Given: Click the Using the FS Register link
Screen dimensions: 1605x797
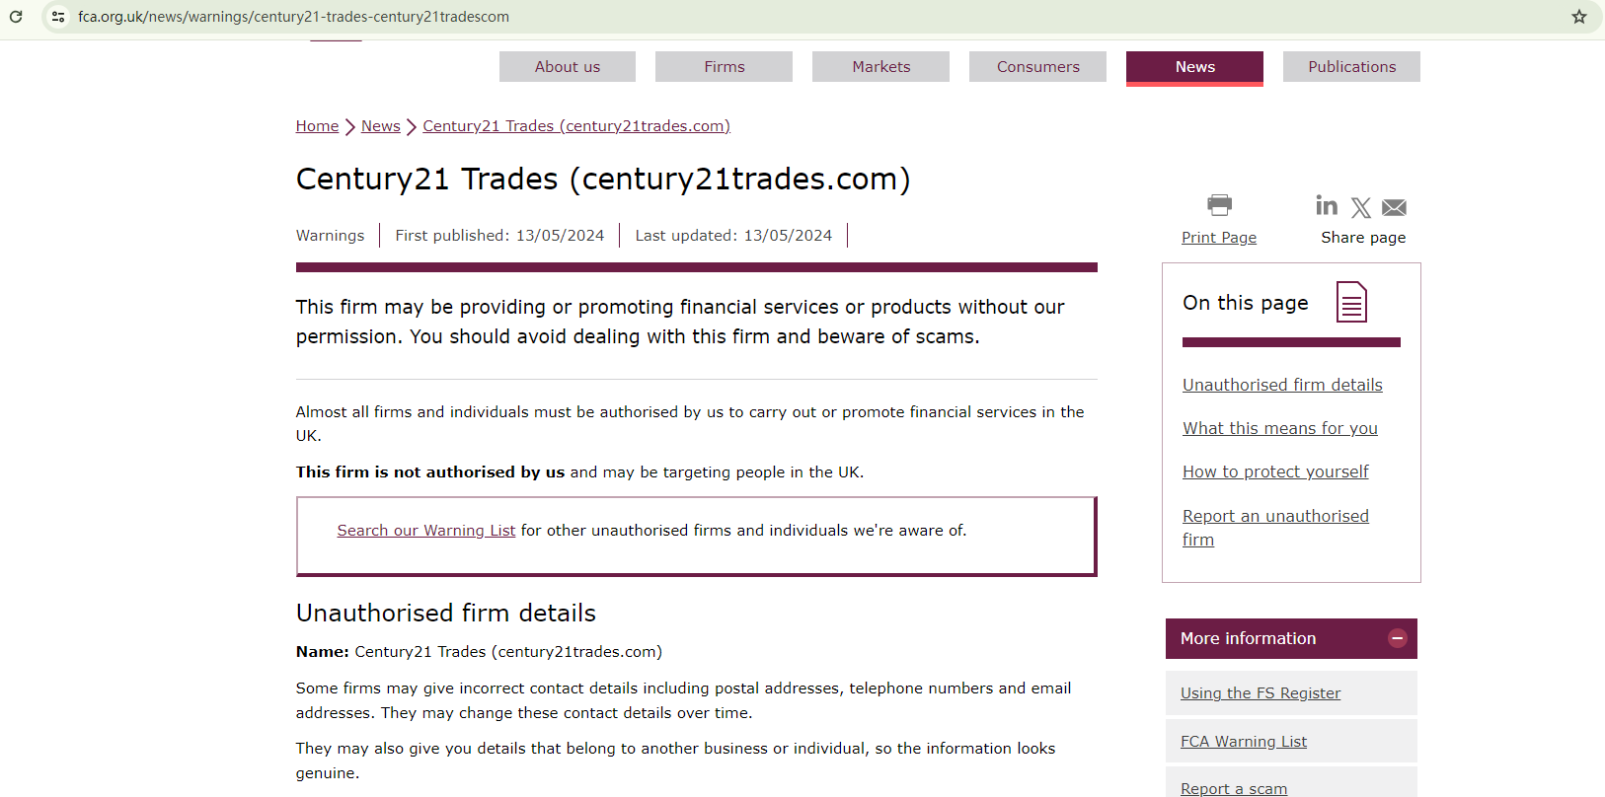Looking at the screenshot, I should (x=1261, y=693).
